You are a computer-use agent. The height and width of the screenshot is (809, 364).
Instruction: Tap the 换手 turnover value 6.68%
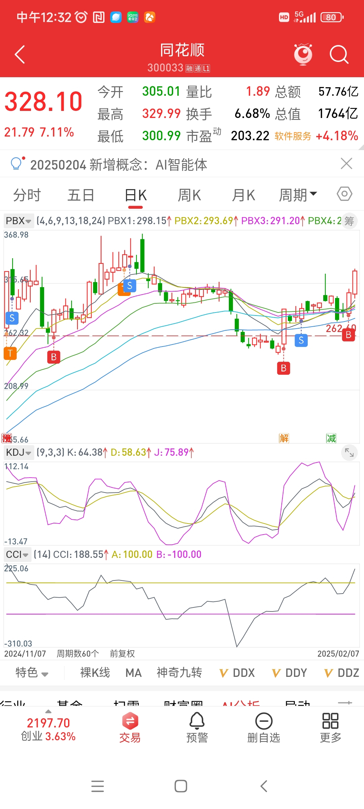tap(252, 114)
